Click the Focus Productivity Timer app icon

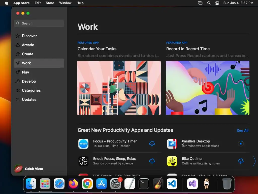click(x=83, y=144)
